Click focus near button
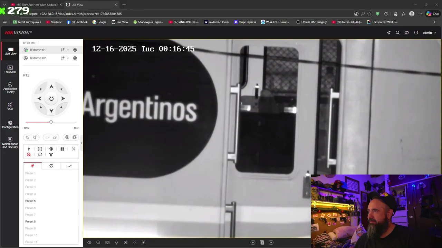Viewport: 442px width, 248px height. [48, 137]
